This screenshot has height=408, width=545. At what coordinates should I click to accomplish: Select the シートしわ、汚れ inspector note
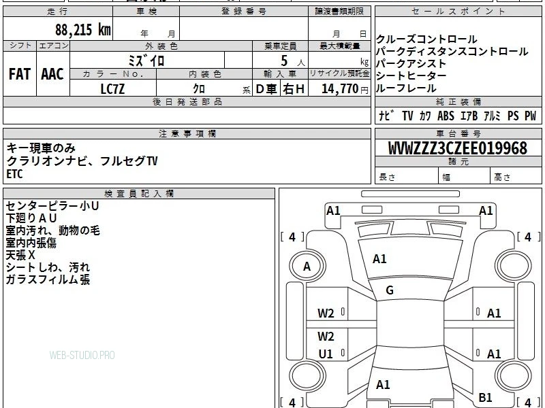click(x=48, y=267)
